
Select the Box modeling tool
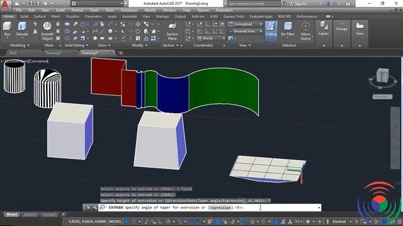pyautogui.click(x=7, y=29)
